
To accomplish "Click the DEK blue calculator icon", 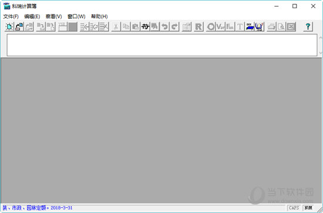I will [250, 27].
